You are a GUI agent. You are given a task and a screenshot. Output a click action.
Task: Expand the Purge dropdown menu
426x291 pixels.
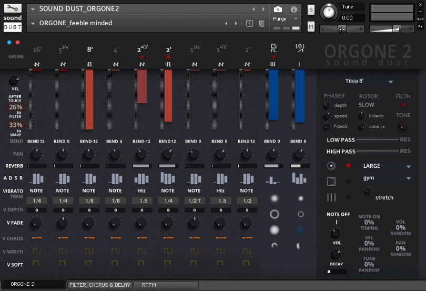[296, 19]
